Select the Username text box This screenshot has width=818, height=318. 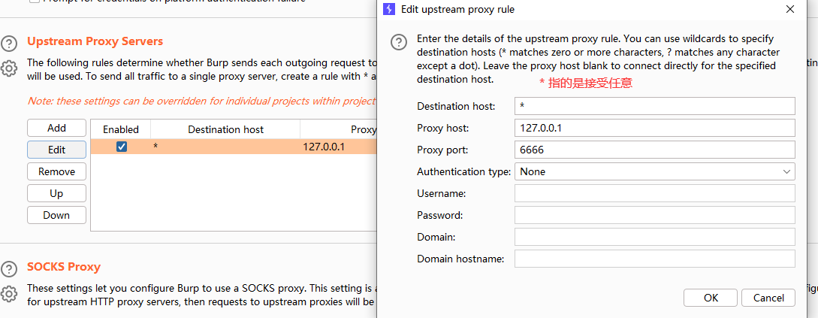pyautogui.click(x=654, y=193)
